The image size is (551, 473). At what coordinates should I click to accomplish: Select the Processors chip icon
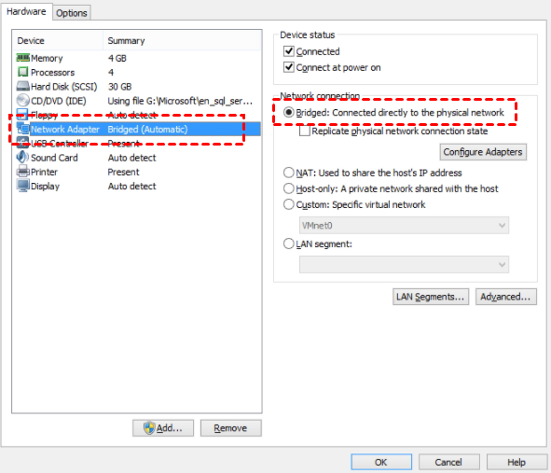click(22, 72)
